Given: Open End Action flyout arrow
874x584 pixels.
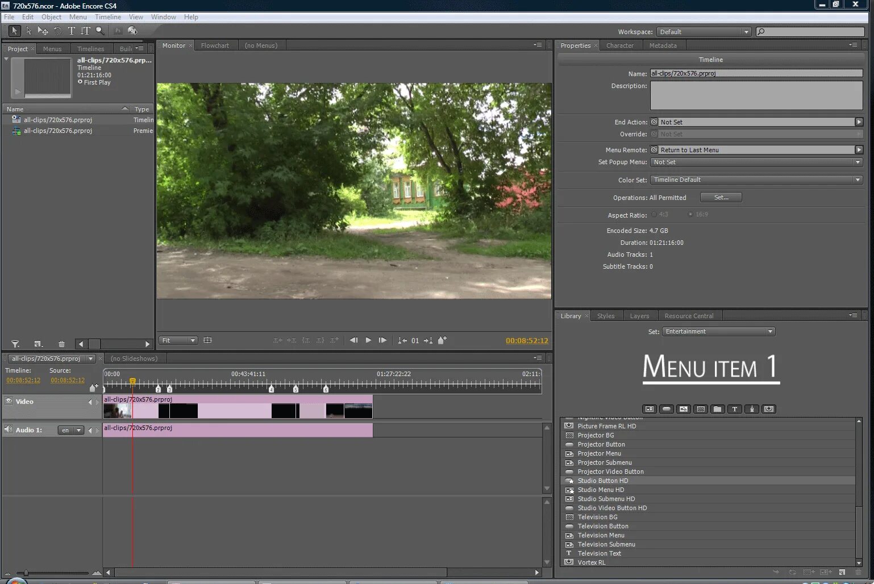Looking at the screenshot, I should 859,122.
